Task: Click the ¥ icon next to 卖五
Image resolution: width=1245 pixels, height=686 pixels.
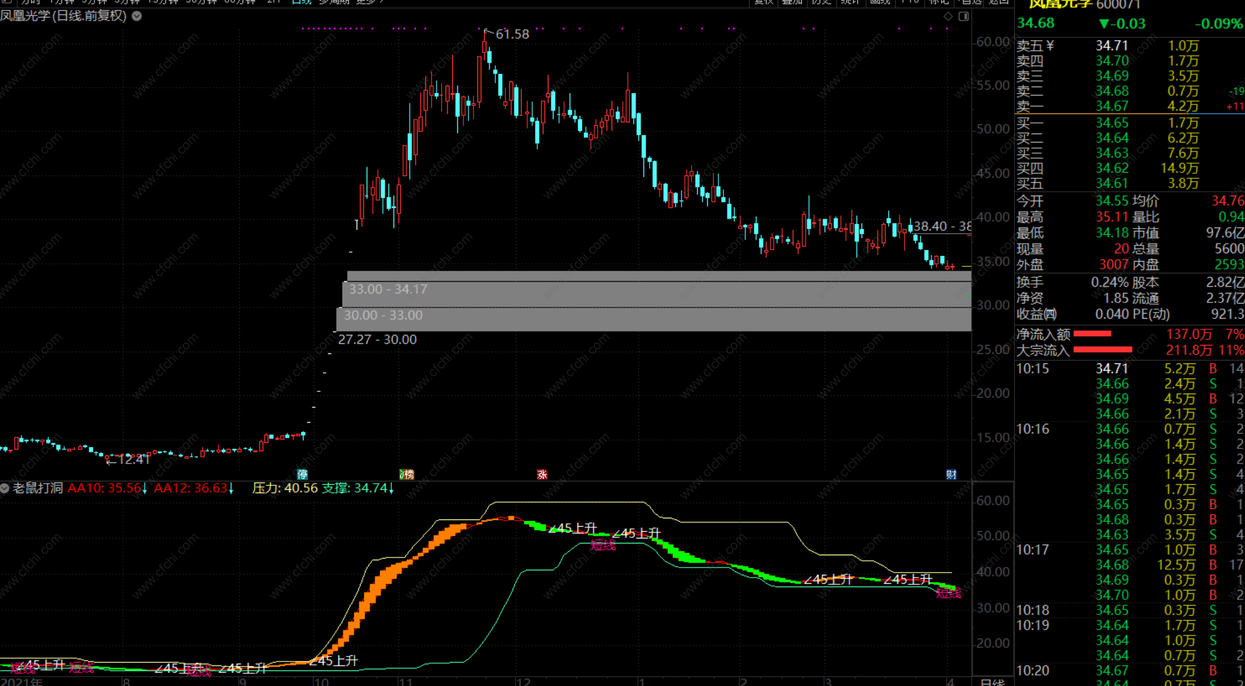Action: tap(1049, 46)
